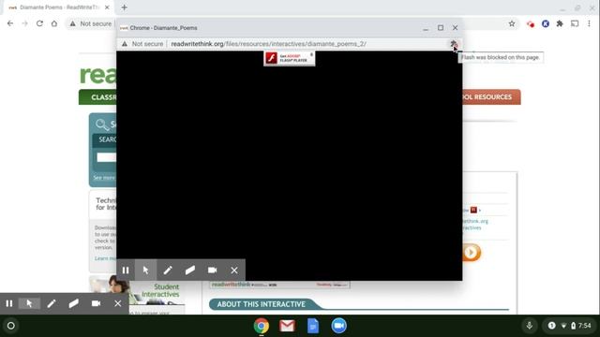The image size is (600, 337).
Task: Open the Chrome three-dot menu
Action: pos(589,23)
